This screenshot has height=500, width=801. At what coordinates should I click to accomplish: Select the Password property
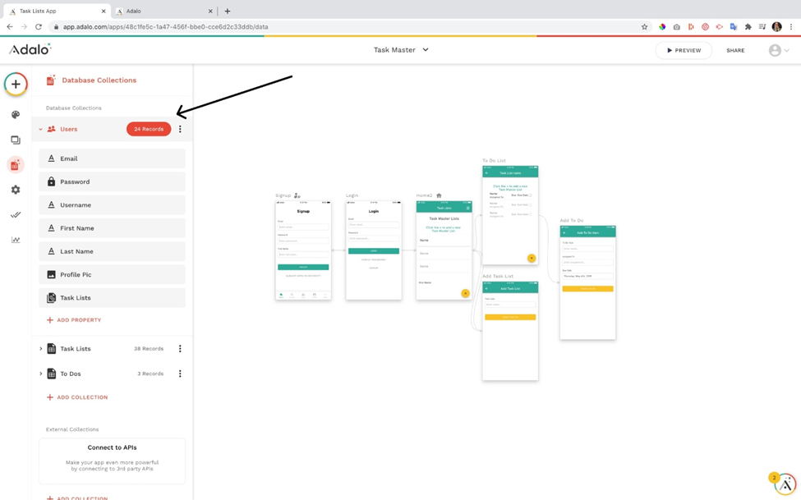click(112, 181)
